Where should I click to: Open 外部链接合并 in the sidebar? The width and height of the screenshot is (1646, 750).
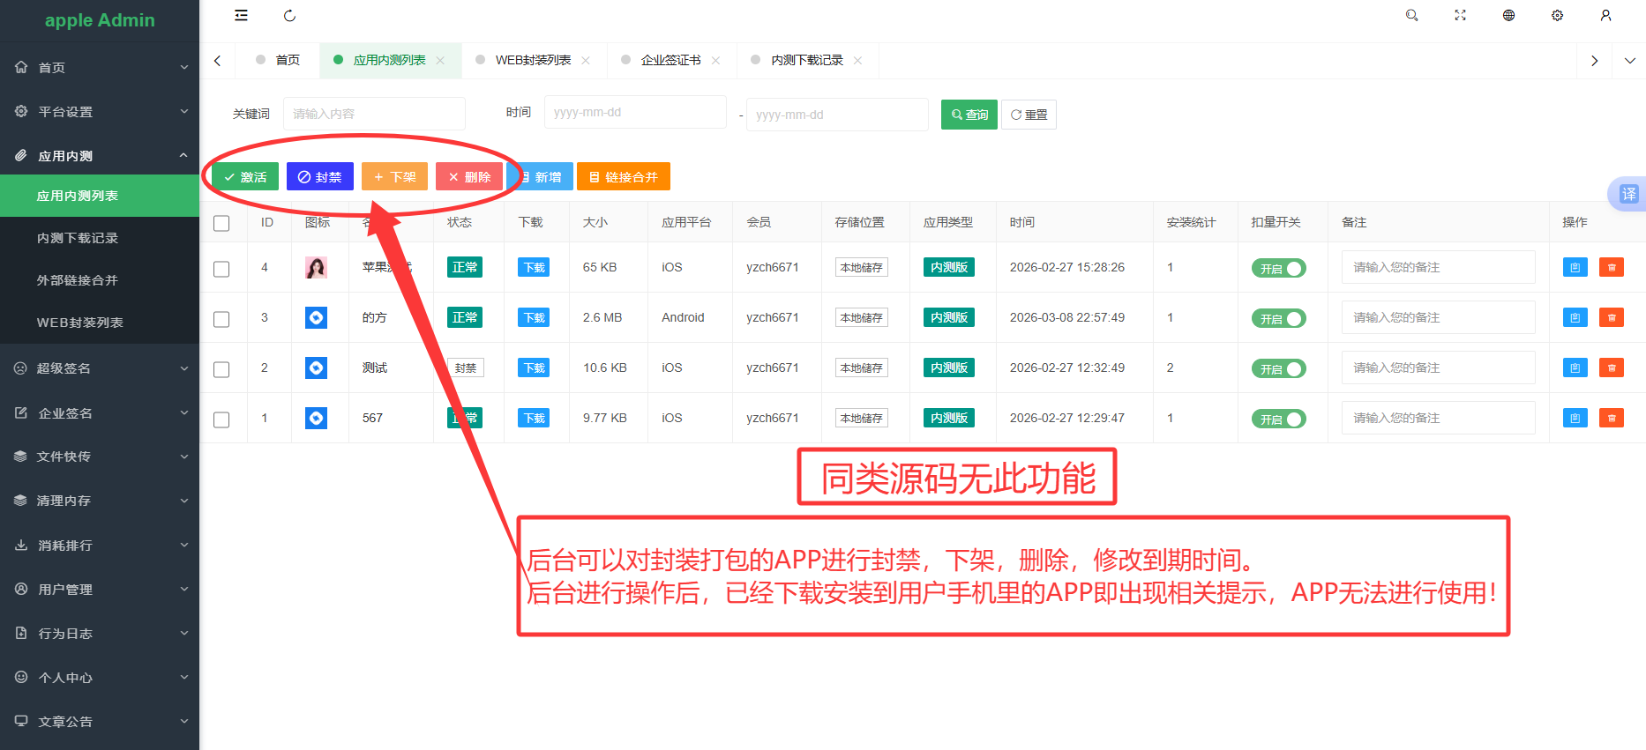click(100, 280)
